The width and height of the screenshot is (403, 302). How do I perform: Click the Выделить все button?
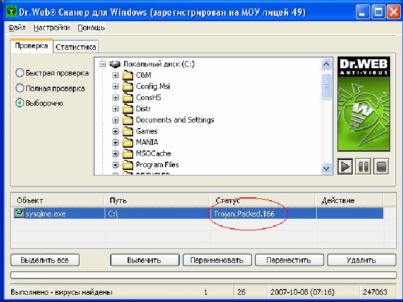[45, 260]
